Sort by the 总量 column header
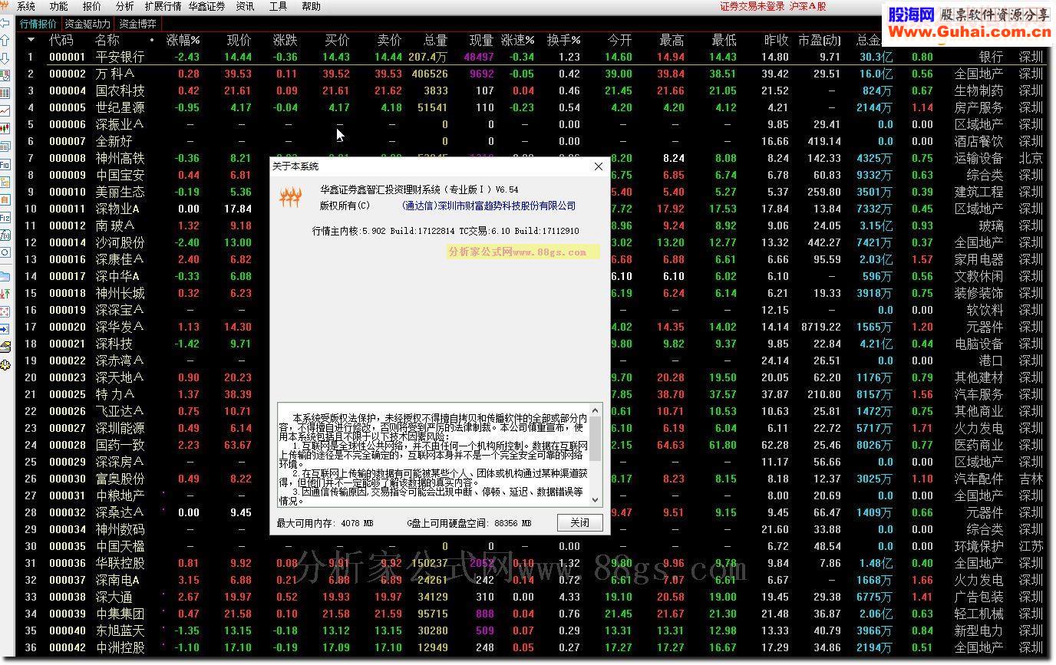Screen dimensions: 1056x665 (x=435, y=40)
